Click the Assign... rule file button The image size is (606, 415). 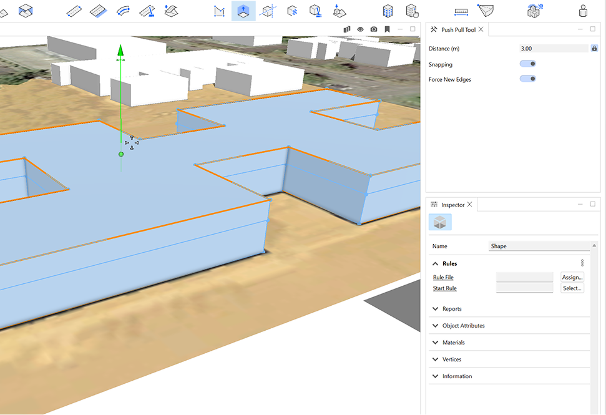point(572,277)
